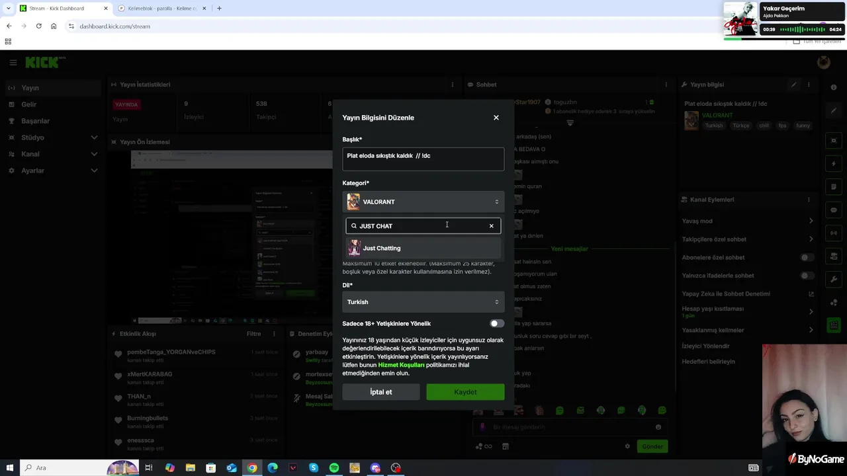The width and height of the screenshot is (847, 476).
Task: Open the Hizmet Koşulları link
Action: click(x=401, y=365)
